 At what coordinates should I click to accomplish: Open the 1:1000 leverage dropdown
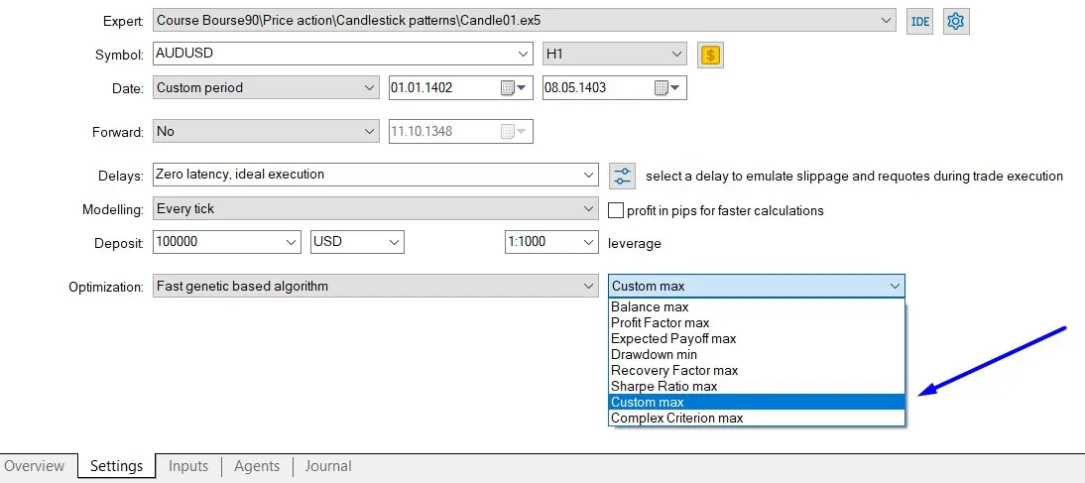588,242
